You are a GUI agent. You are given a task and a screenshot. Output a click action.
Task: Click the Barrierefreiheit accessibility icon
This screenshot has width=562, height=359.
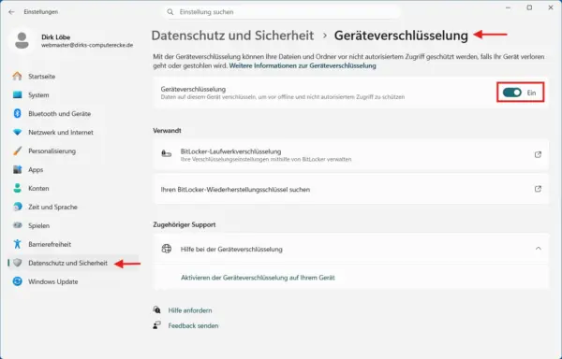17,244
